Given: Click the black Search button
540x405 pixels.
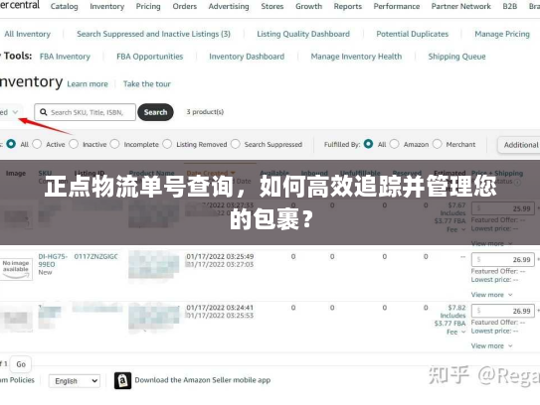Looking at the screenshot, I should pyautogui.click(x=155, y=112).
